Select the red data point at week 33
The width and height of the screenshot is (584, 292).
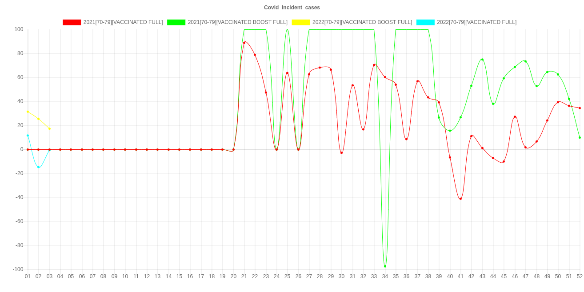374,65
